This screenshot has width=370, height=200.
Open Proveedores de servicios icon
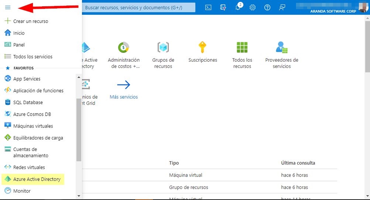click(282, 47)
